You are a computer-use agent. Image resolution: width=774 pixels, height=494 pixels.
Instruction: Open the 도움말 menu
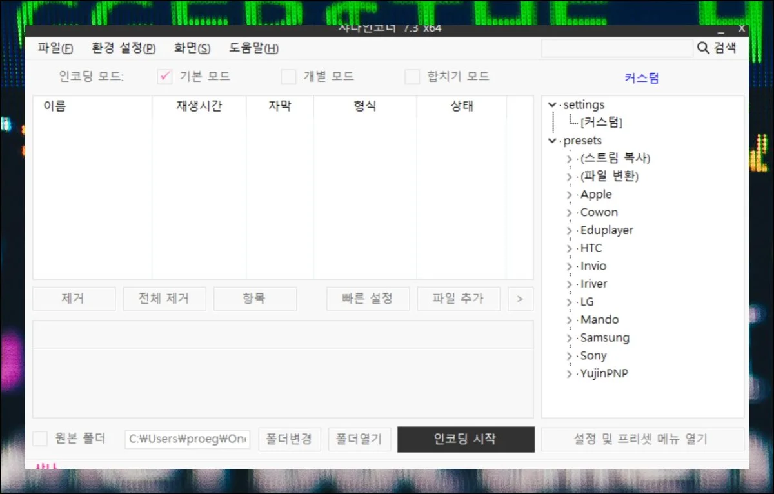click(x=254, y=48)
